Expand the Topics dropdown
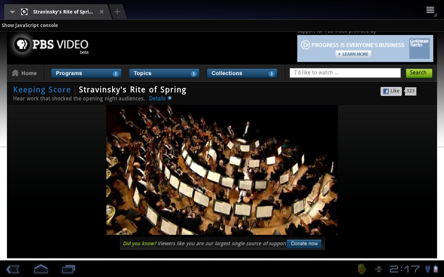Viewport: 444px width, 277px height. (x=164, y=73)
